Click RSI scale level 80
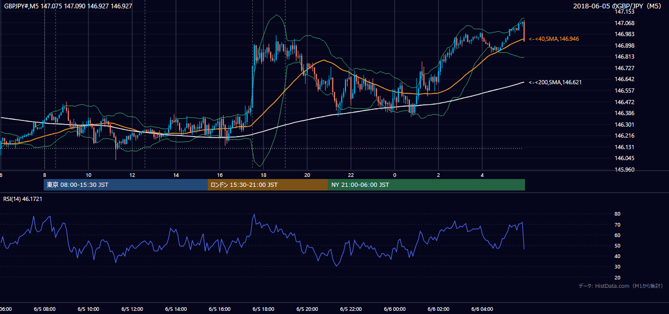 [617, 214]
